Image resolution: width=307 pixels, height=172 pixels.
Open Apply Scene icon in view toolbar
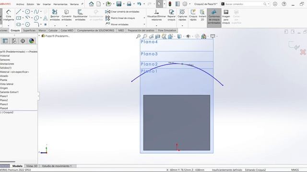click(x=204, y=36)
